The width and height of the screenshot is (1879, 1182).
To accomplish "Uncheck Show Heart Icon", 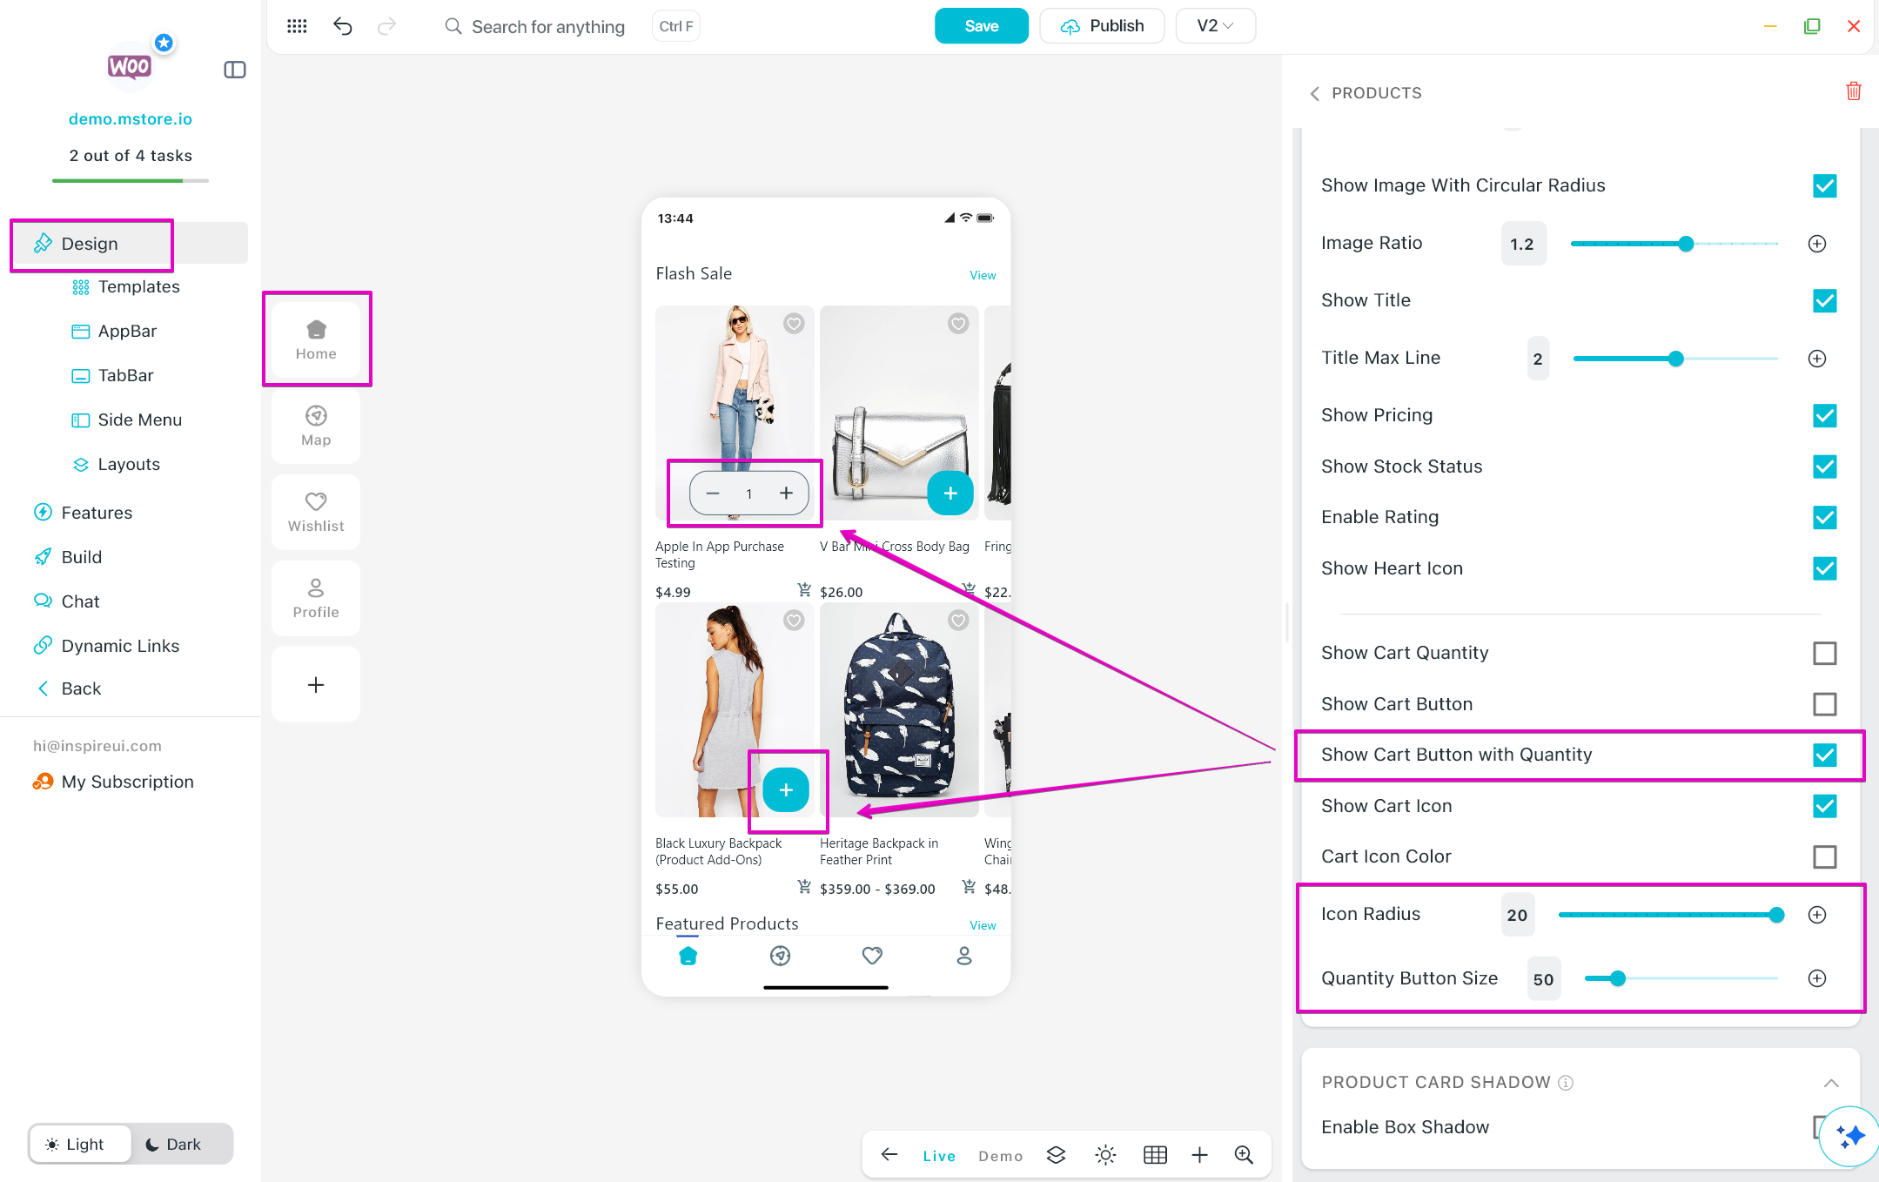I will [x=1824, y=568].
